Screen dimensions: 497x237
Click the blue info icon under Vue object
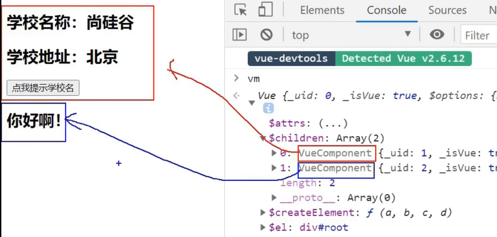point(269,108)
